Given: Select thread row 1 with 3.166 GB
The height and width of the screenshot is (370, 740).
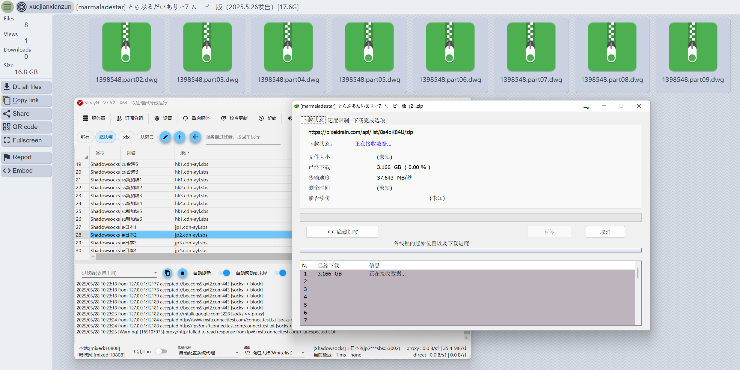Looking at the screenshot, I should pos(467,273).
